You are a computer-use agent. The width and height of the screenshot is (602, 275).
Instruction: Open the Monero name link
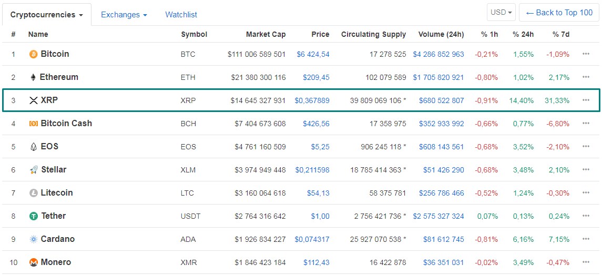[56, 262]
